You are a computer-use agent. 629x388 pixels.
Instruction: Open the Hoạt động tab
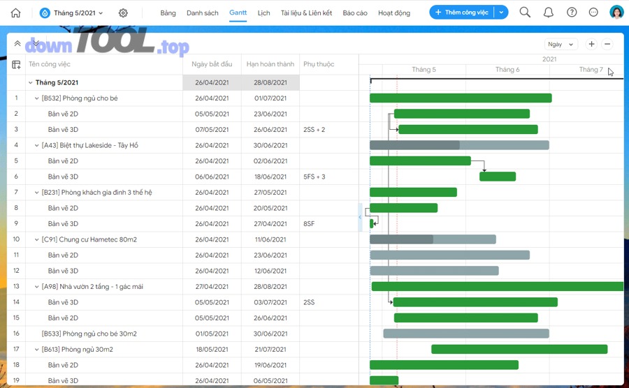tap(394, 13)
